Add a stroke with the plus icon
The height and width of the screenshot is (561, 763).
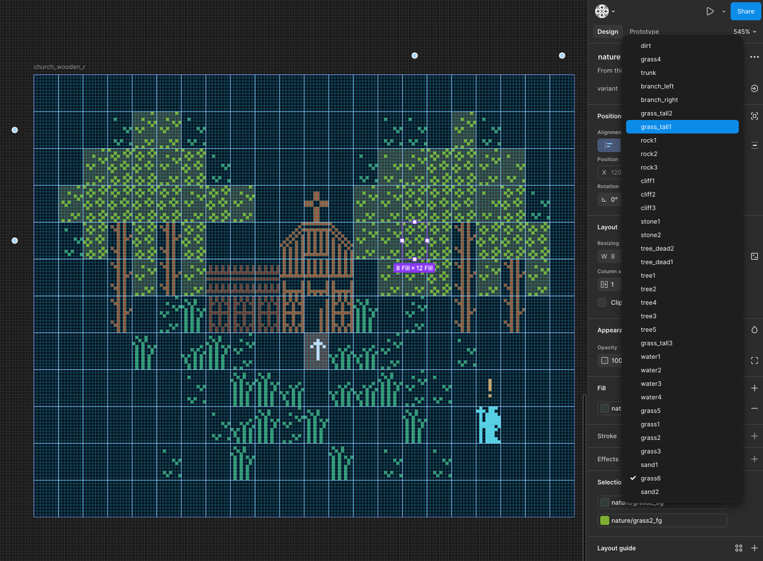click(x=754, y=436)
